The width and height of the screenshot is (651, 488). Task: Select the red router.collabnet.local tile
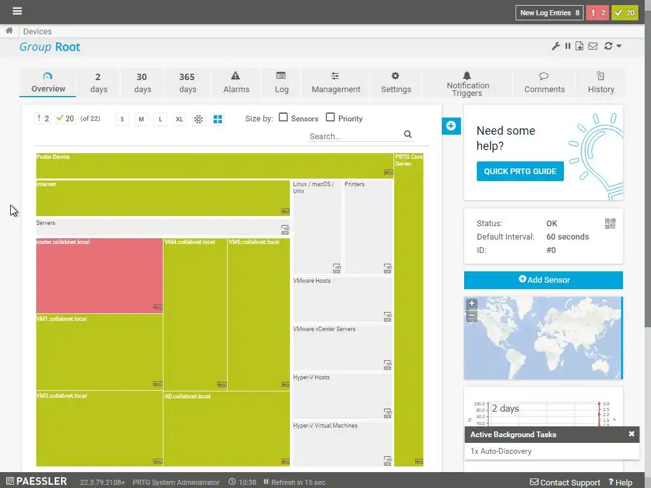point(99,276)
